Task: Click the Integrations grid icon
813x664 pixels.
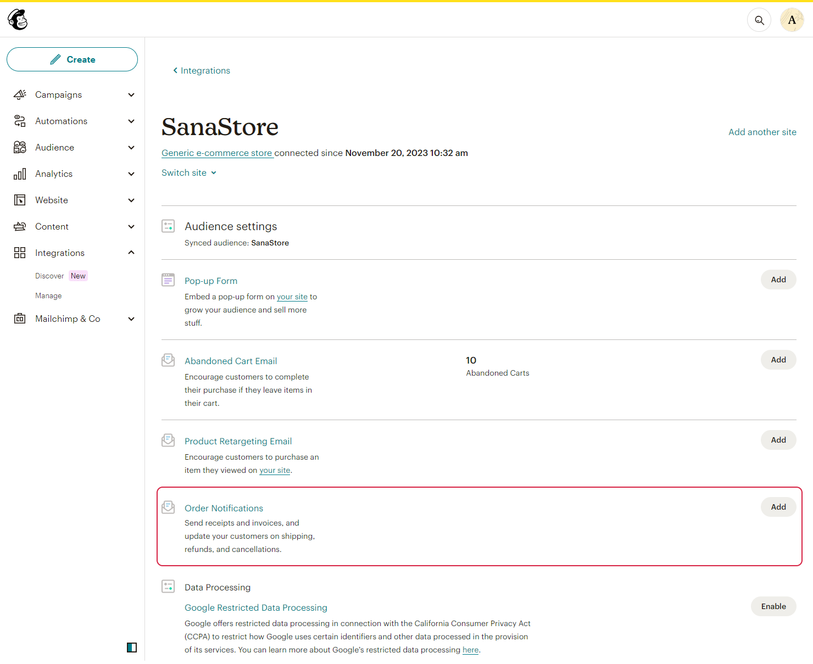Action: (x=20, y=253)
